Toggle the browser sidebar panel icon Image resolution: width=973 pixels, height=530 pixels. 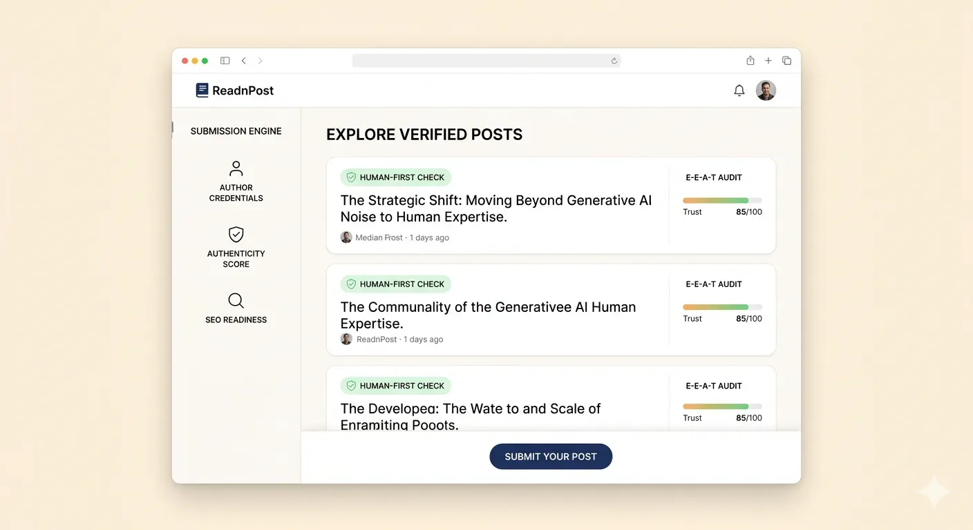coord(225,61)
